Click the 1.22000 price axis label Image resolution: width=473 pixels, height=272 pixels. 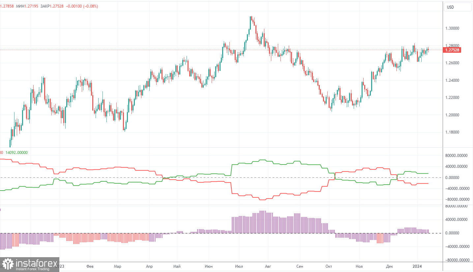pos(452,98)
